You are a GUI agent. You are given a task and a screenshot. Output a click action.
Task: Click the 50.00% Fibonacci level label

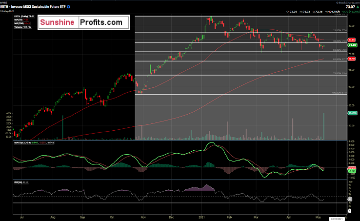point(340,50)
